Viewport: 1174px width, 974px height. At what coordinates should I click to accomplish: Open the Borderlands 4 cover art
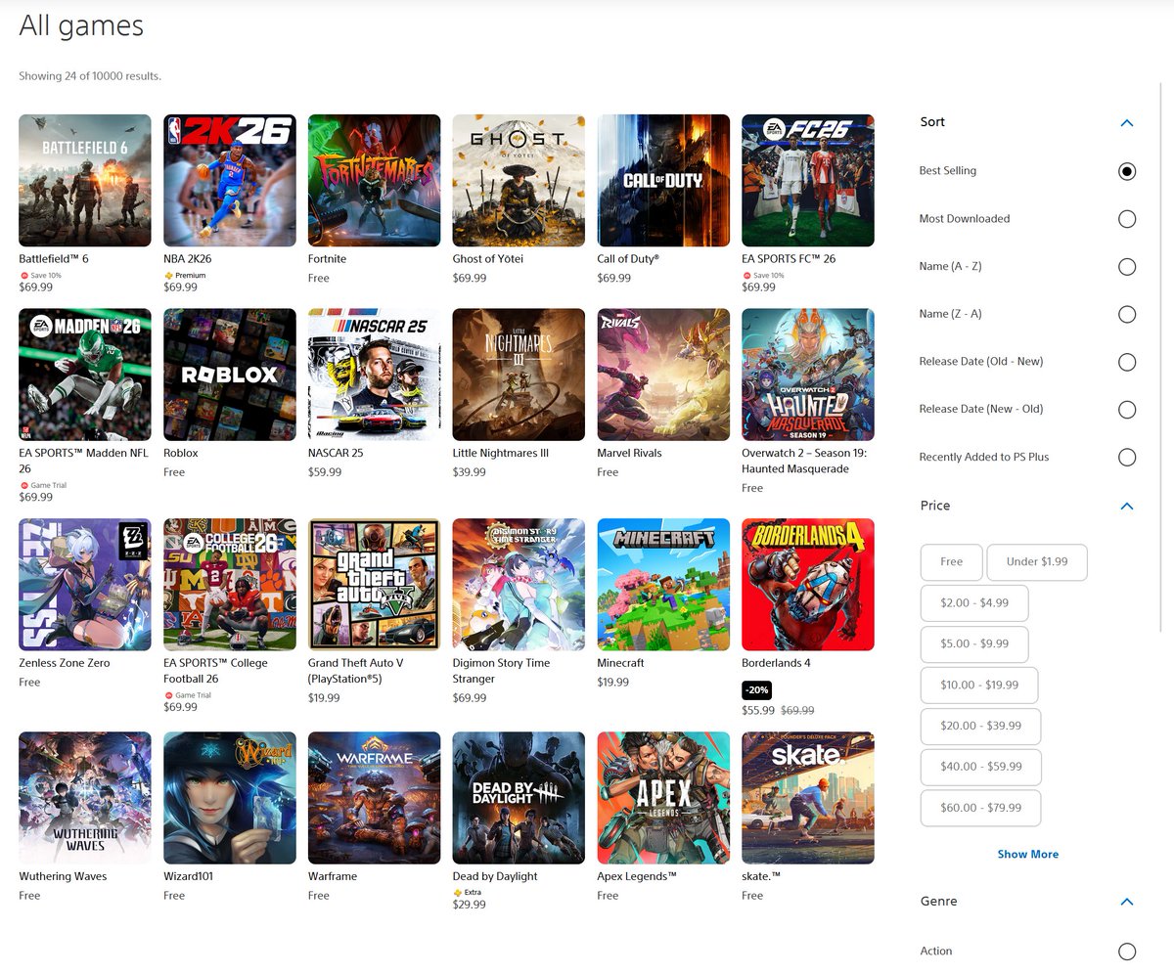pos(808,585)
